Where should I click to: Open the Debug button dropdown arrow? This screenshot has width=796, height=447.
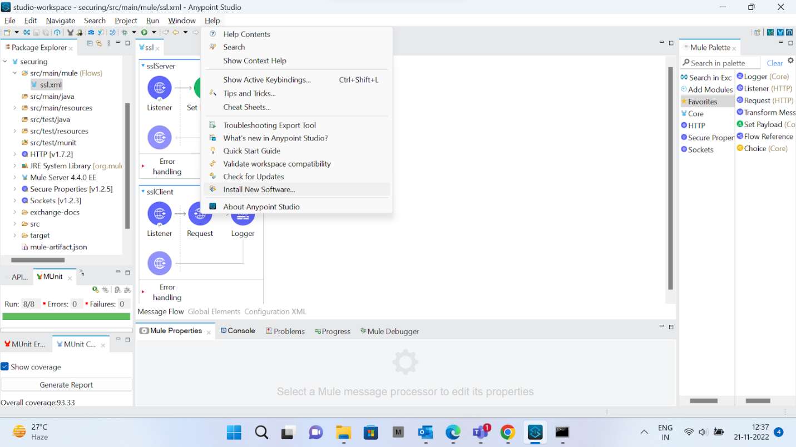click(x=134, y=32)
